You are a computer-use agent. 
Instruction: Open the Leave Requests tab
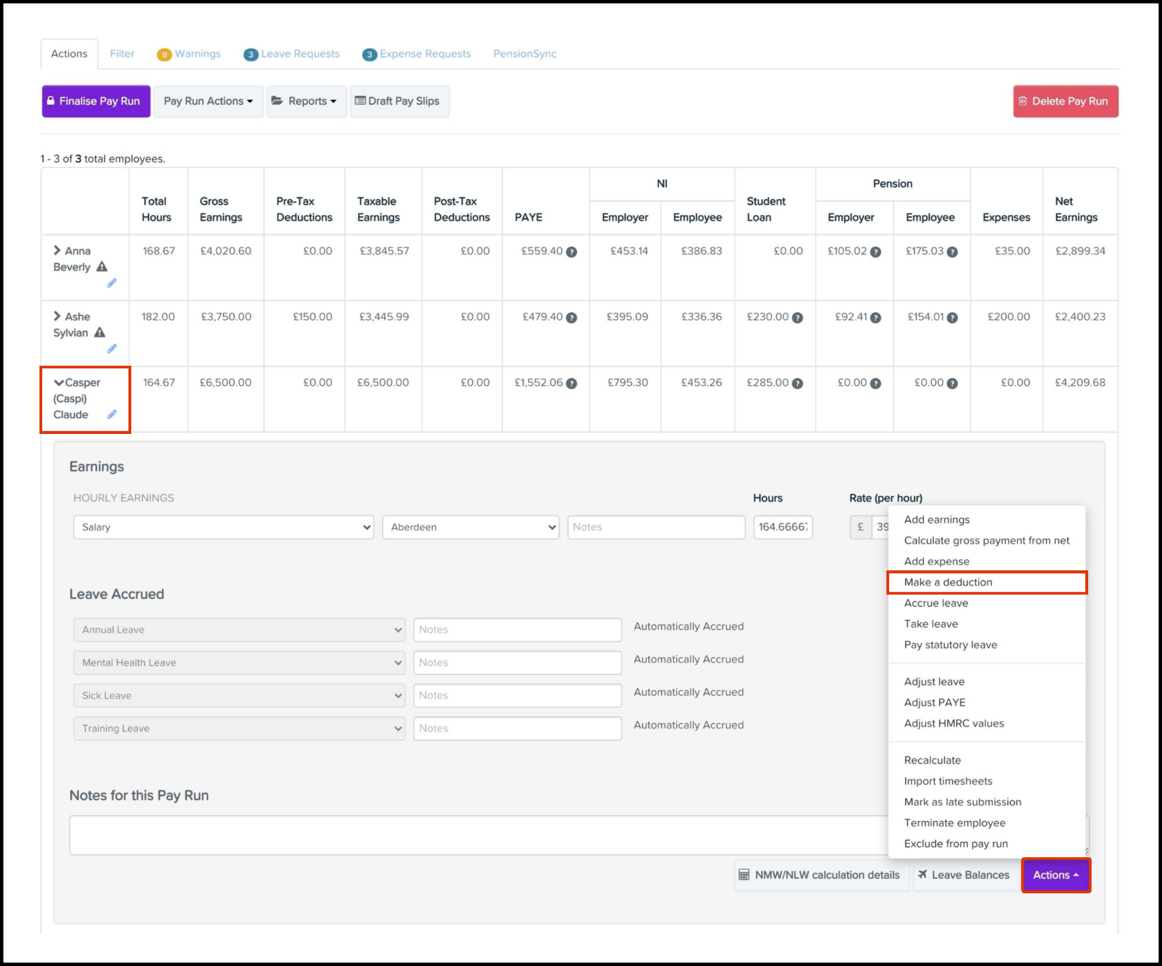click(299, 54)
